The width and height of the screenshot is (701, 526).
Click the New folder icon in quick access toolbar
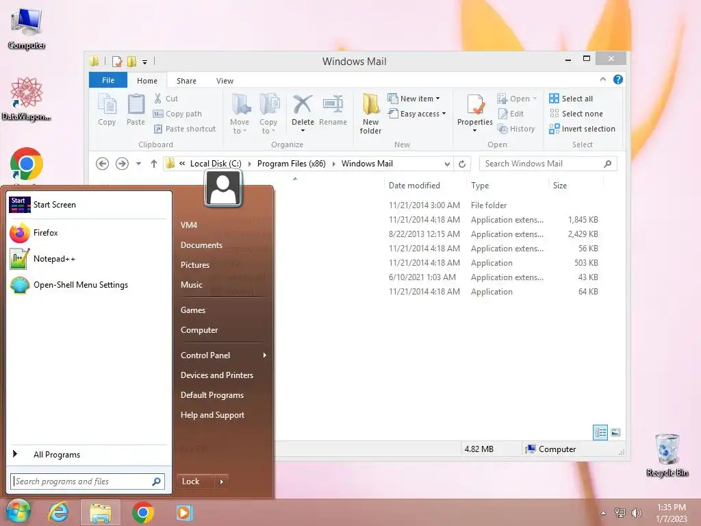coord(132,61)
